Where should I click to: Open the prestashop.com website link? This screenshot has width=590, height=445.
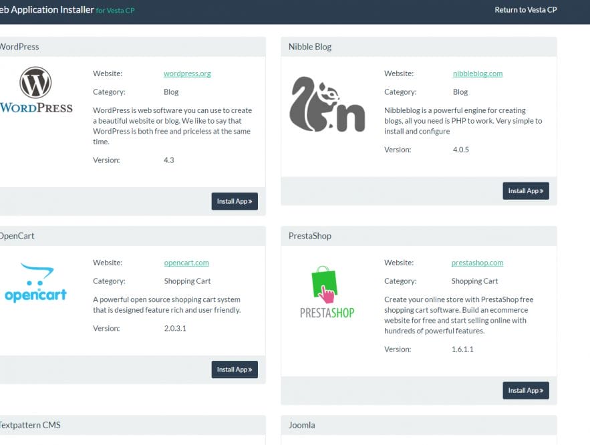pos(477,263)
